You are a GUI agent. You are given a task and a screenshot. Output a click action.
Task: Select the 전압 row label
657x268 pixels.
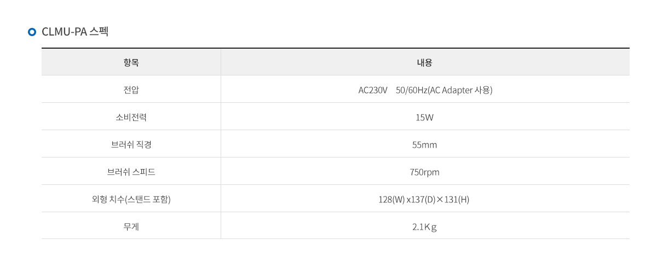coord(131,90)
